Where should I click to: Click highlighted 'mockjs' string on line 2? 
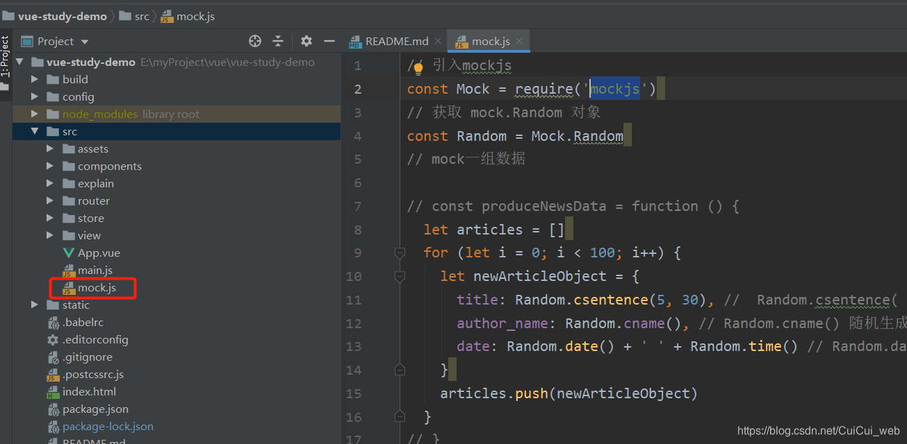point(615,89)
